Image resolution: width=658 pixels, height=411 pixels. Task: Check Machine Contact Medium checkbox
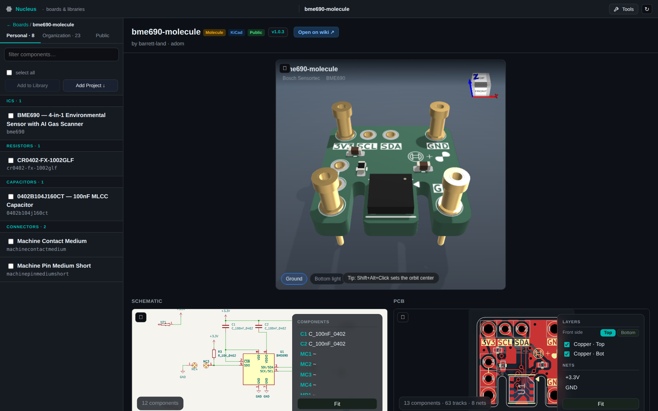(x=11, y=241)
